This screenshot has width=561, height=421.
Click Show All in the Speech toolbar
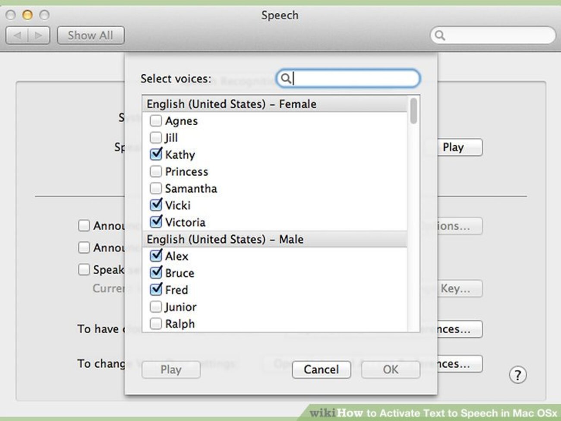pyautogui.click(x=91, y=35)
